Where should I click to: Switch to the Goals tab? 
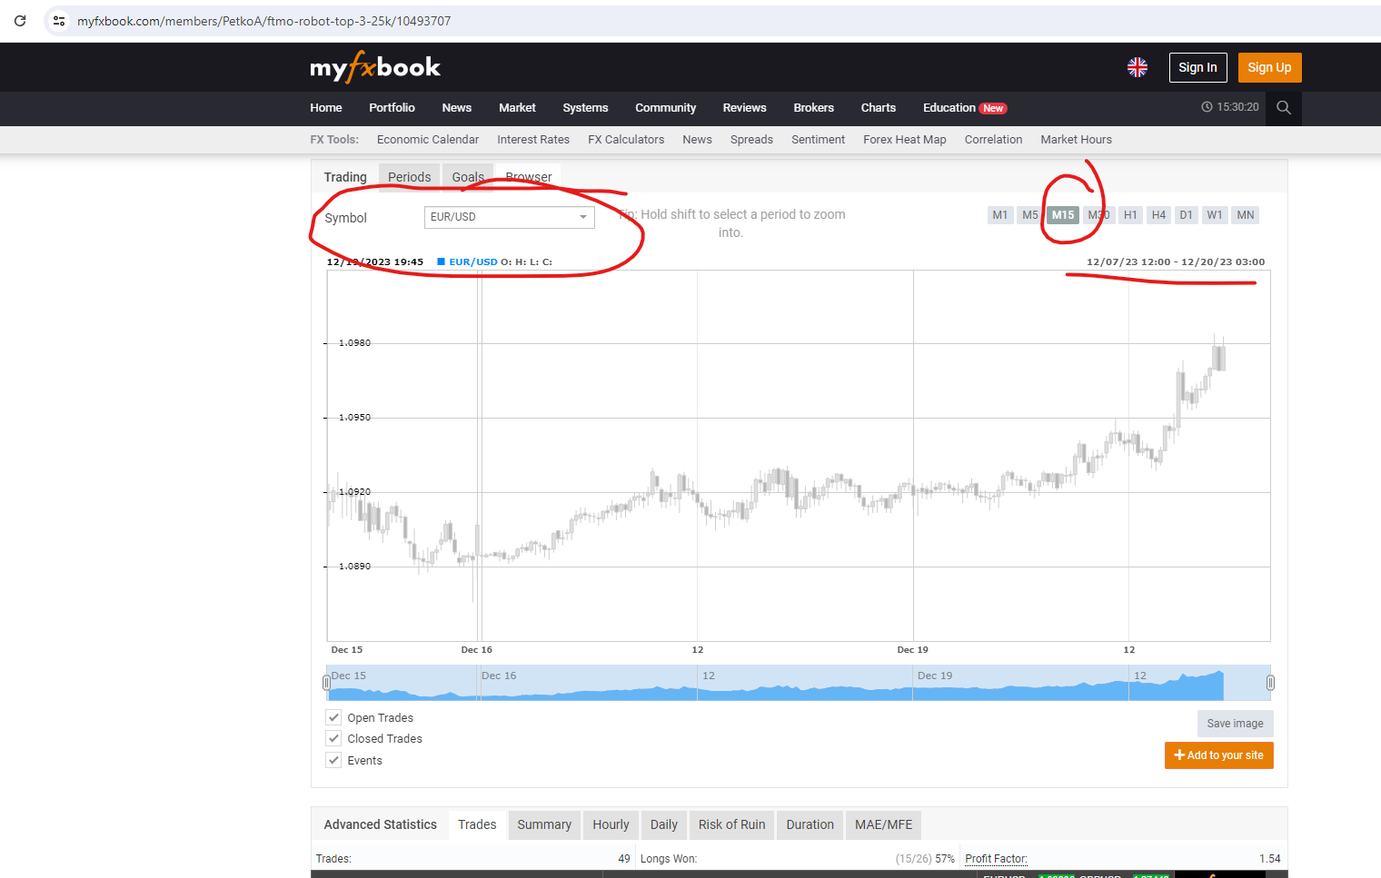pyautogui.click(x=468, y=177)
